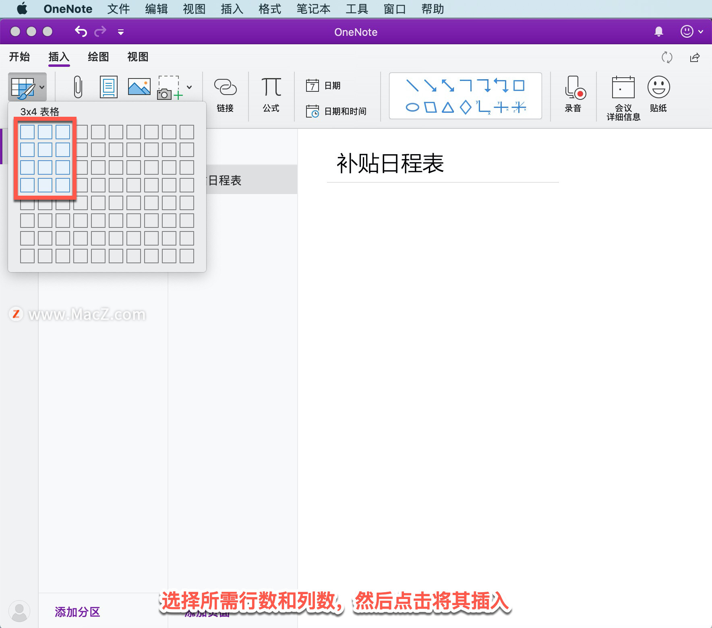Open the 笔记本 menu in menu bar
Screen dimensions: 712x628
tap(313, 9)
